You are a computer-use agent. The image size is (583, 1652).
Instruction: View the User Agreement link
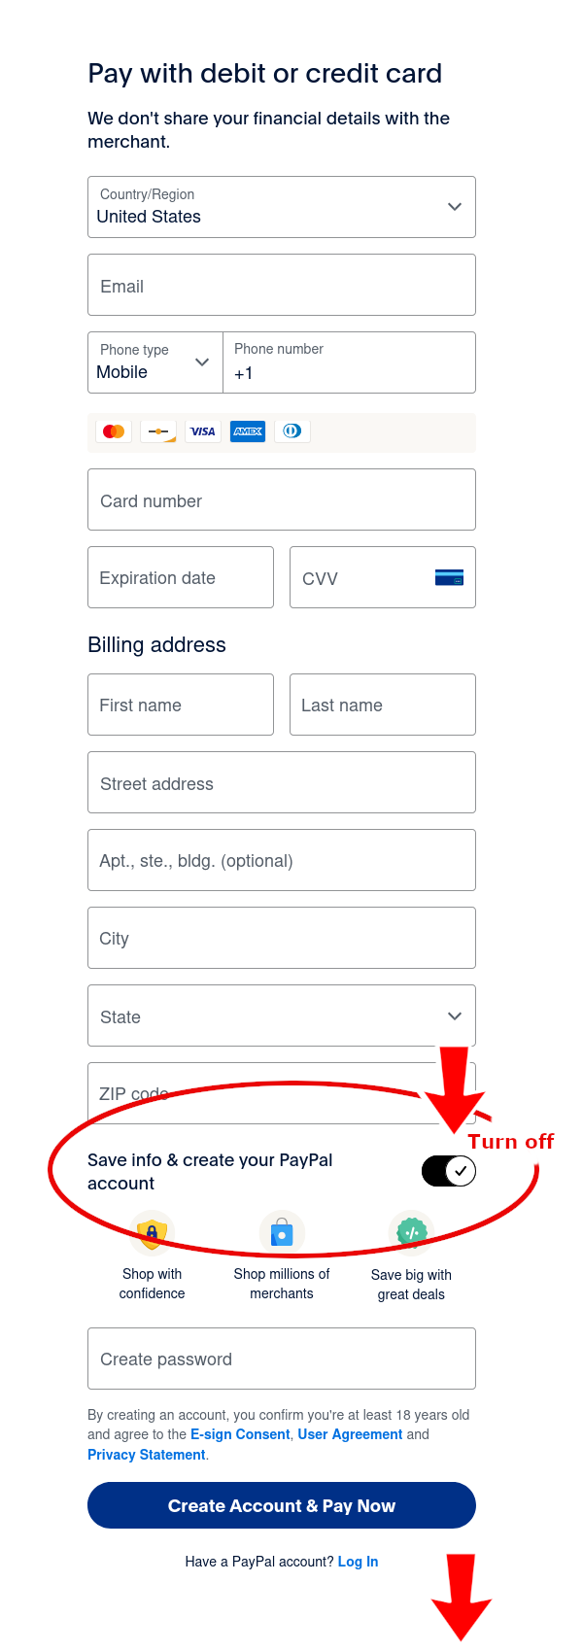click(x=350, y=1434)
